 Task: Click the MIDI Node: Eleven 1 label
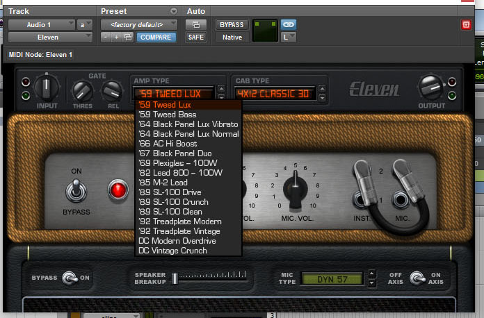click(x=40, y=55)
